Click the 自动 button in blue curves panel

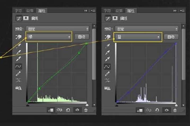pos(171,37)
